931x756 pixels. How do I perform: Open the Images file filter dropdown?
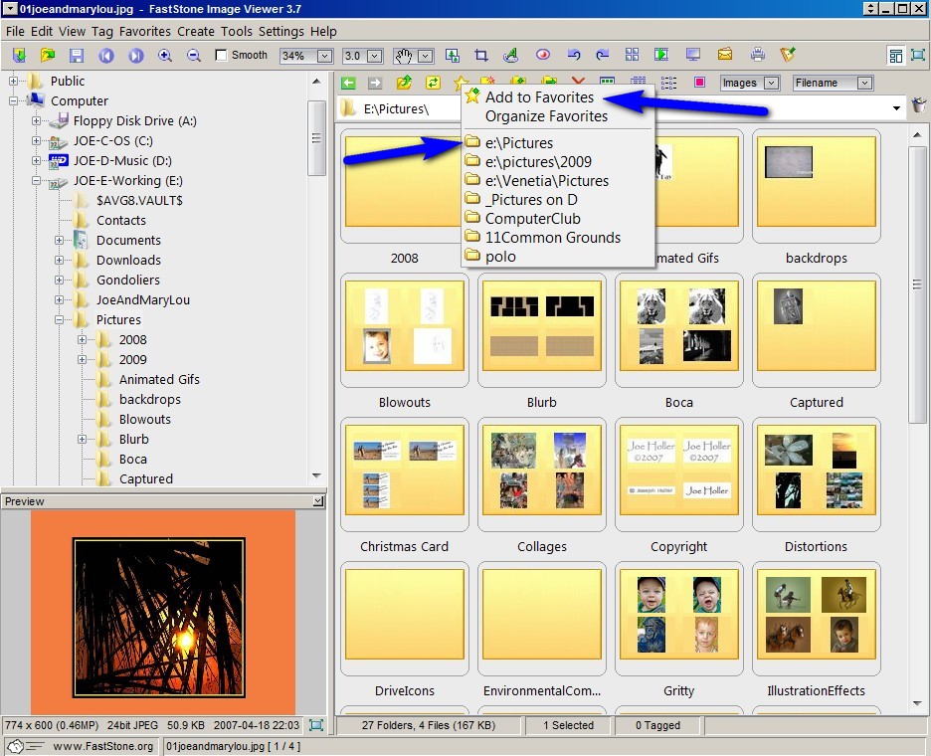[x=771, y=84]
